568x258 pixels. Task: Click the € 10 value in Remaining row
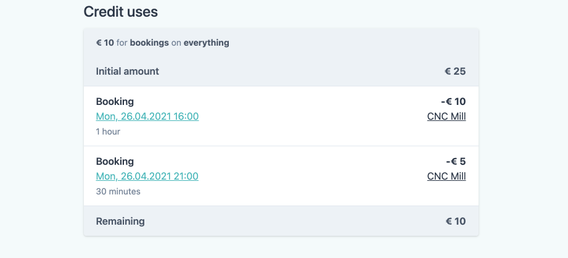click(456, 221)
